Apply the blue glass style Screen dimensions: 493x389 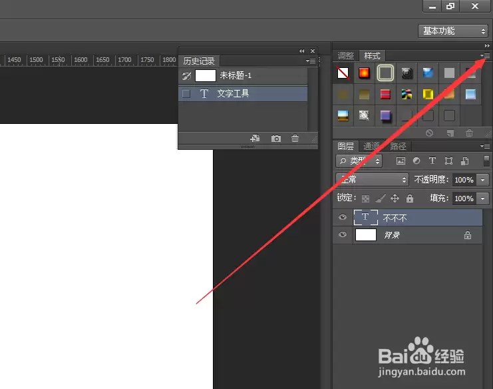click(x=428, y=73)
